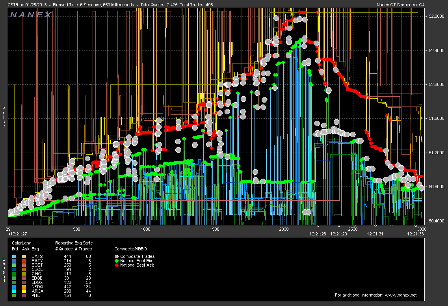Click the vertical Legend label

[x=4, y=271]
